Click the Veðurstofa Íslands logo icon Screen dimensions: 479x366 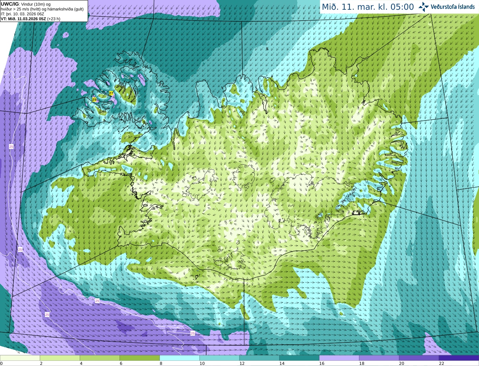pos(424,7)
